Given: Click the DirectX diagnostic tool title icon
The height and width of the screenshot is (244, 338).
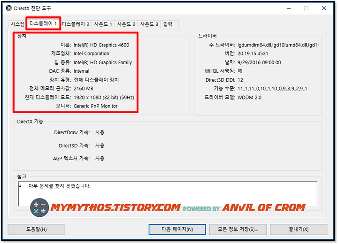Looking at the screenshot, I should tap(9, 8).
